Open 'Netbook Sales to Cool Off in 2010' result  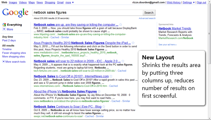pos(71,76)
